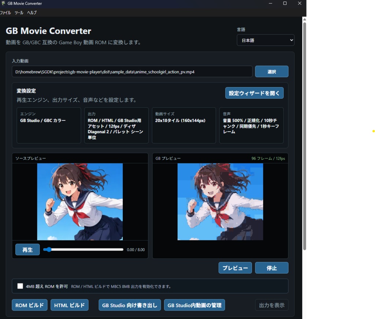Click the 入力動画 file path field
The image size is (375, 319).
132,72
